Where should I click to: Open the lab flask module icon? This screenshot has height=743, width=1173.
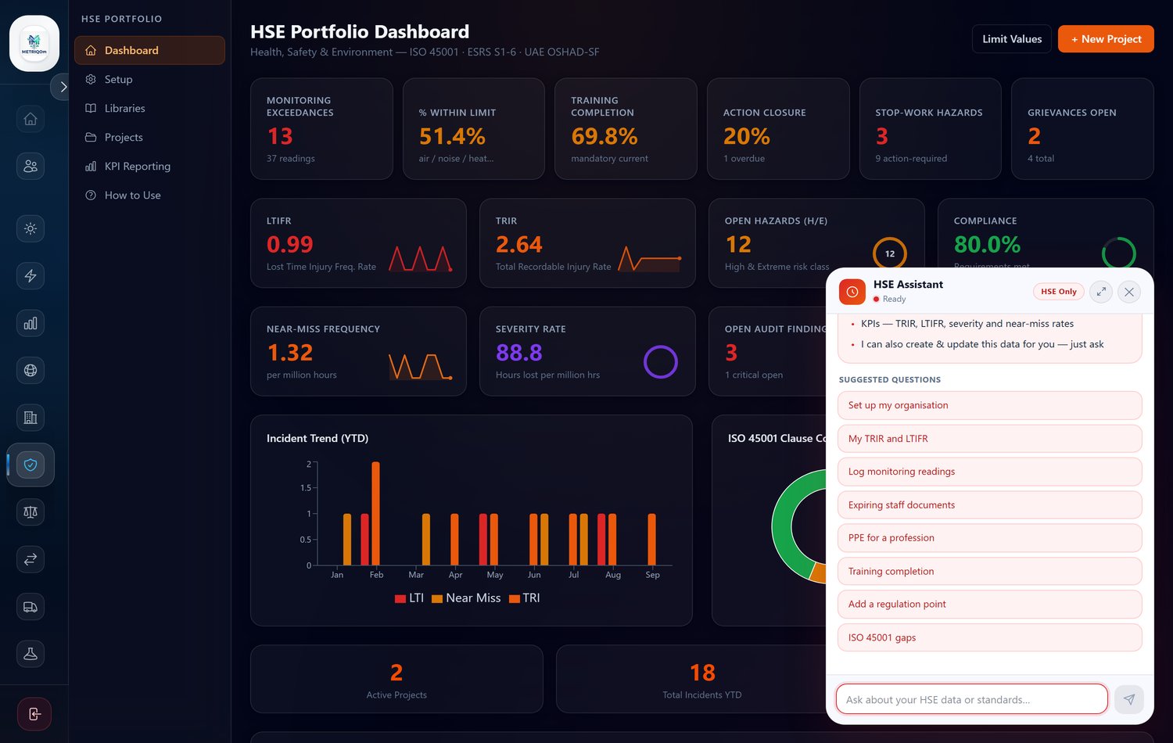[x=30, y=654]
